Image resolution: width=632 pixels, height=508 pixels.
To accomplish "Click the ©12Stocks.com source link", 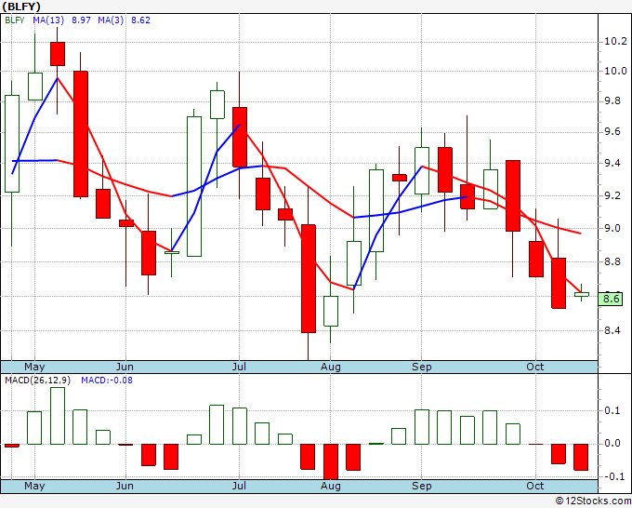I will tap(593, 501).
